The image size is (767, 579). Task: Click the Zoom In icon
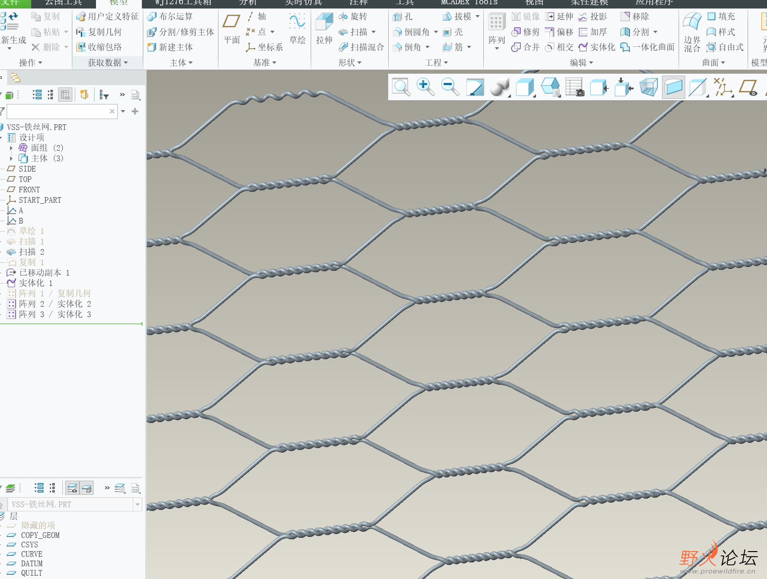pyautogui.click(x=426, y=87)
